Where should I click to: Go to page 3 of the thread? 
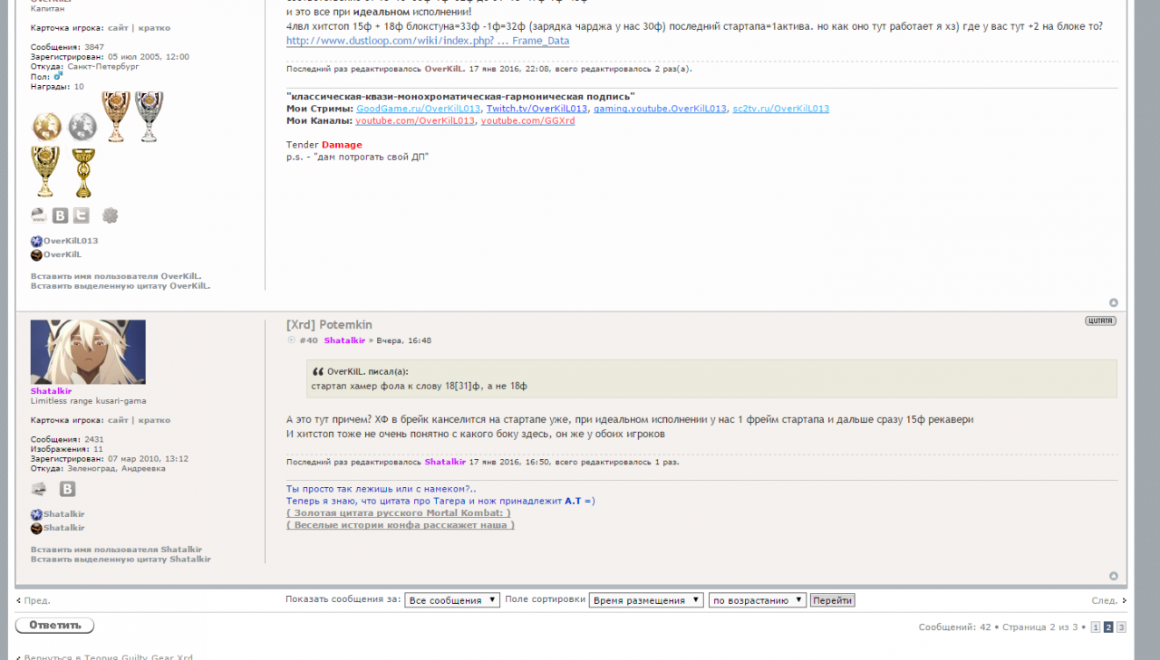pos(1121,627)
